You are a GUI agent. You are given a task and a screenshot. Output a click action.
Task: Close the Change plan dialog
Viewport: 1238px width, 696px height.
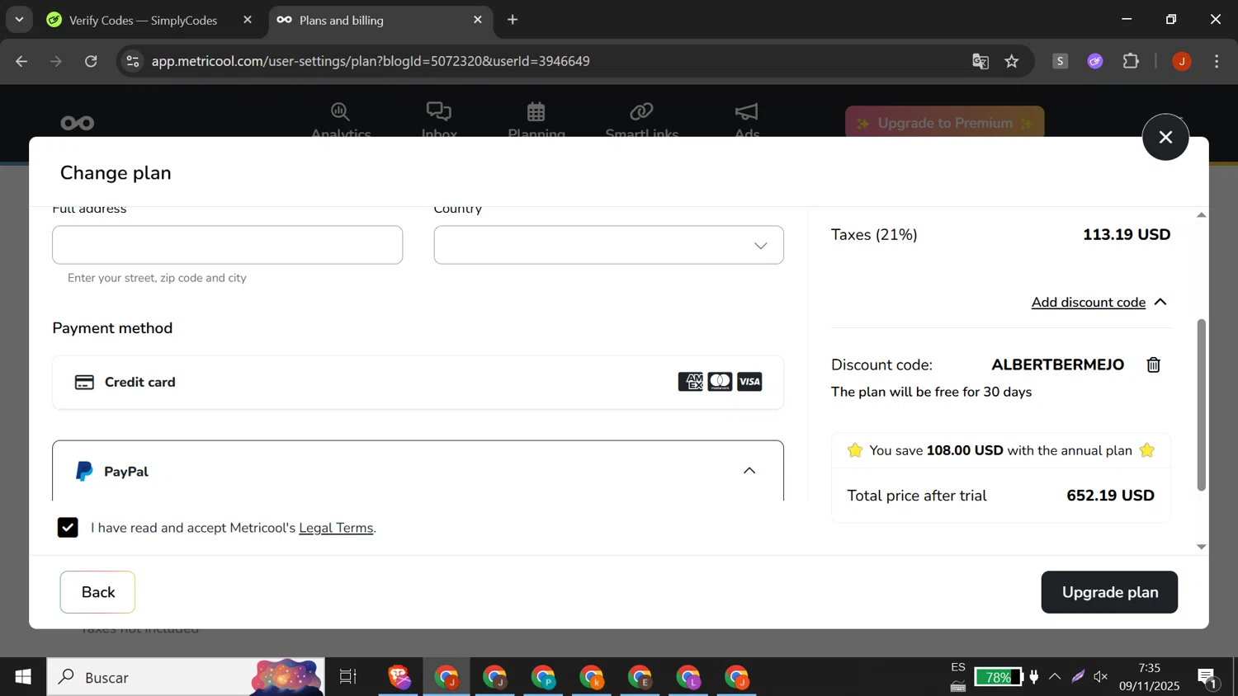click(x=1165, y=137)
